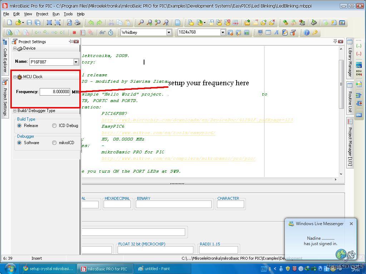Click the editor scroll down arrow

click(x=341, y=174)
